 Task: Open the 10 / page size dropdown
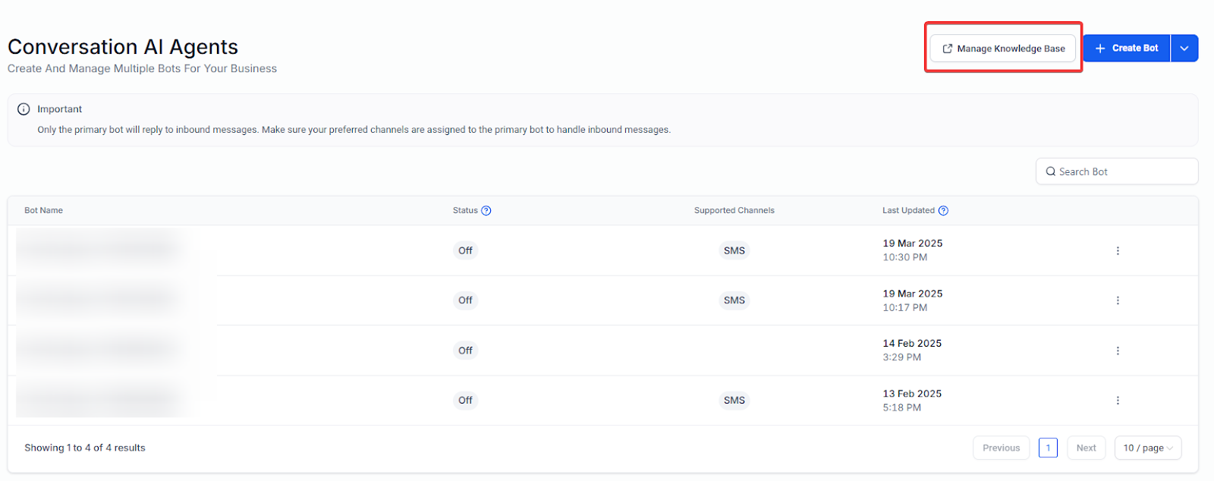pos(1147,448)
